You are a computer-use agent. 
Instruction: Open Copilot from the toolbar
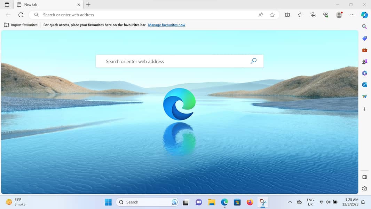[364, 15]
